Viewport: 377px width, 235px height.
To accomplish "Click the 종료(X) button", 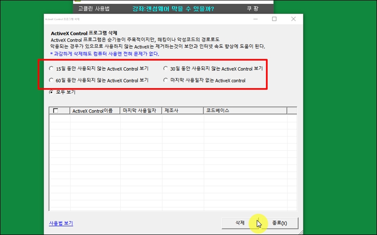I will coord(279,223).
